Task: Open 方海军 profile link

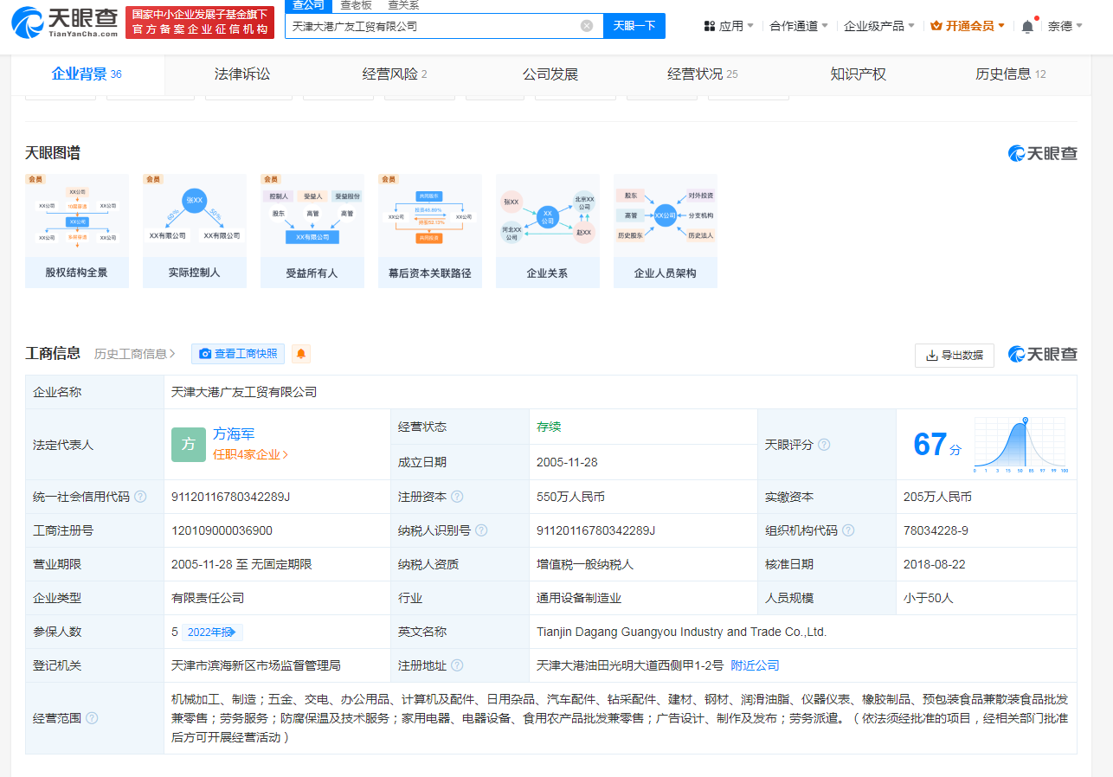Action: pyautogui.click(x=234, y=434)
